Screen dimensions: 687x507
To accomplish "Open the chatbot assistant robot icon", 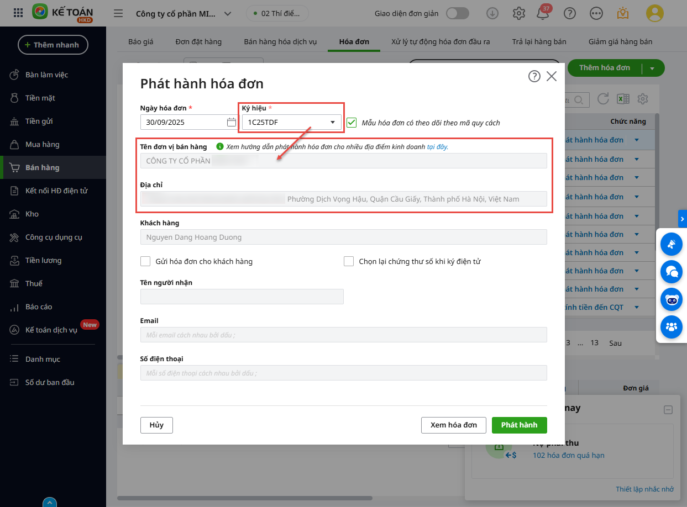I will tap(672, 300).
